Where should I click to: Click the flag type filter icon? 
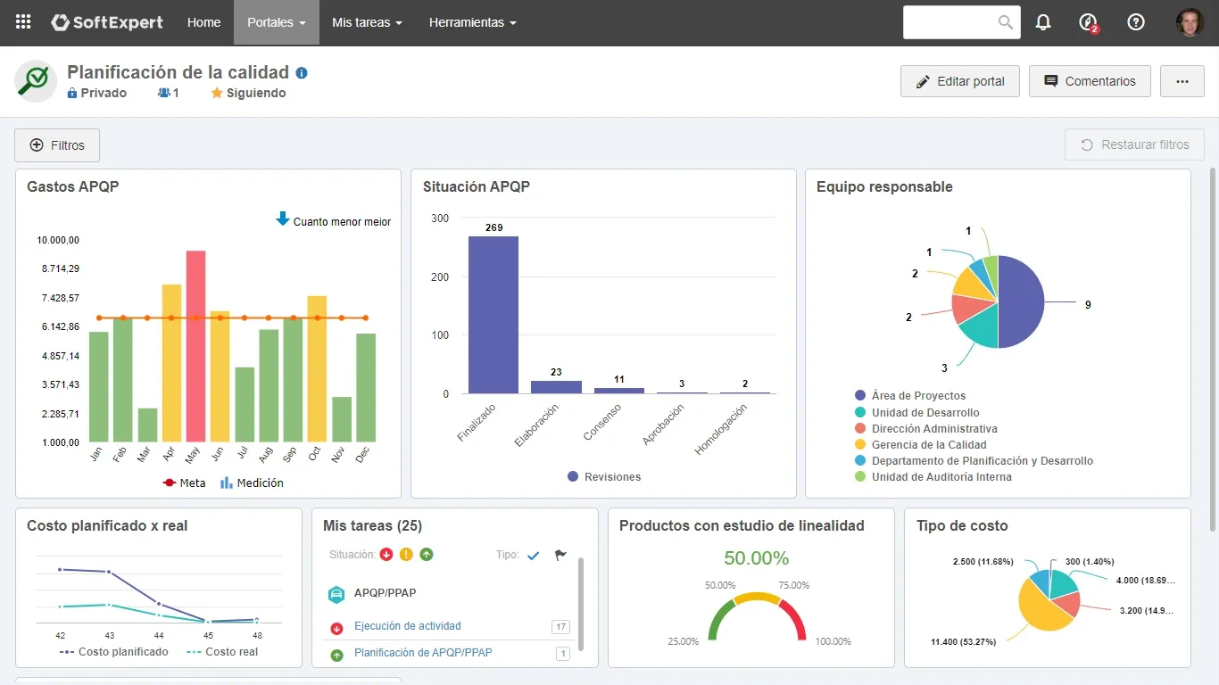coord(560,555)
